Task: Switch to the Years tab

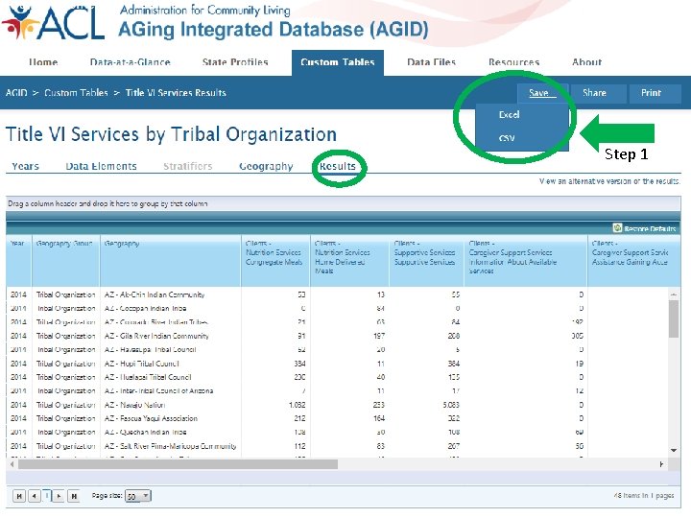Action: [x=25, y=167]
